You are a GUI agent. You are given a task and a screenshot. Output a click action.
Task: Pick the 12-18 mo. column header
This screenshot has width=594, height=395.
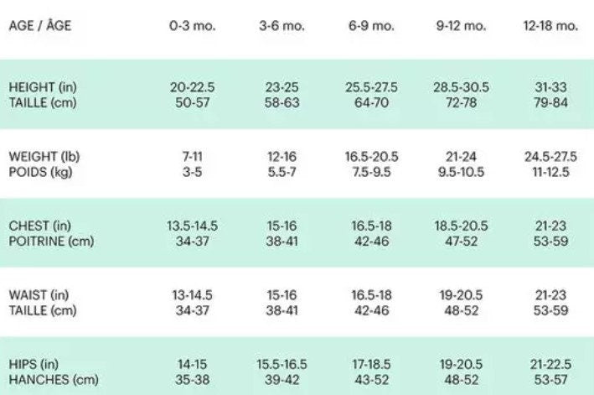[550, 25]
